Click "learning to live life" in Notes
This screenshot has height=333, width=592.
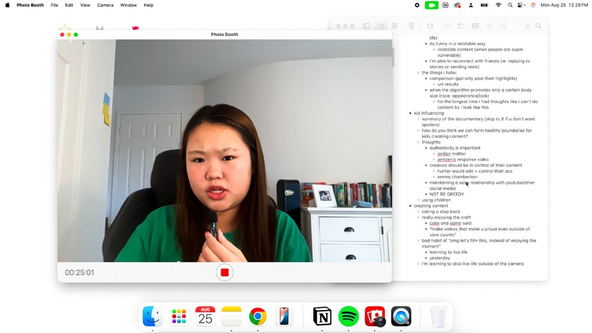pyautogui.click(x=448, y=252)
